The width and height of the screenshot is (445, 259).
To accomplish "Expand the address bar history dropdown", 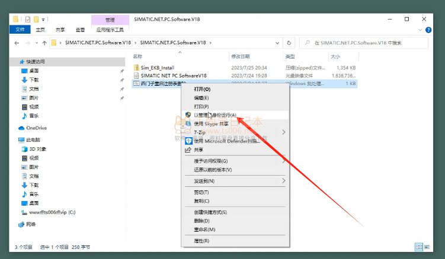I will click(277, 43).
